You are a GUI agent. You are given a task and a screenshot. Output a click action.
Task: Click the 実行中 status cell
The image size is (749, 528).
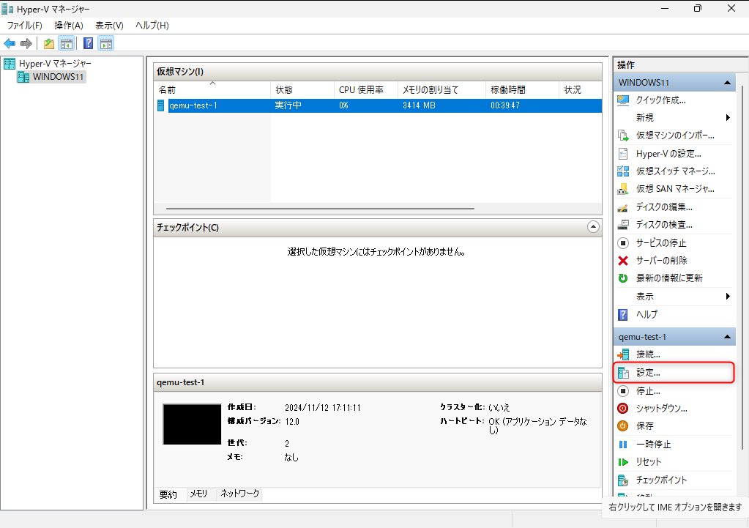point(288,105)
